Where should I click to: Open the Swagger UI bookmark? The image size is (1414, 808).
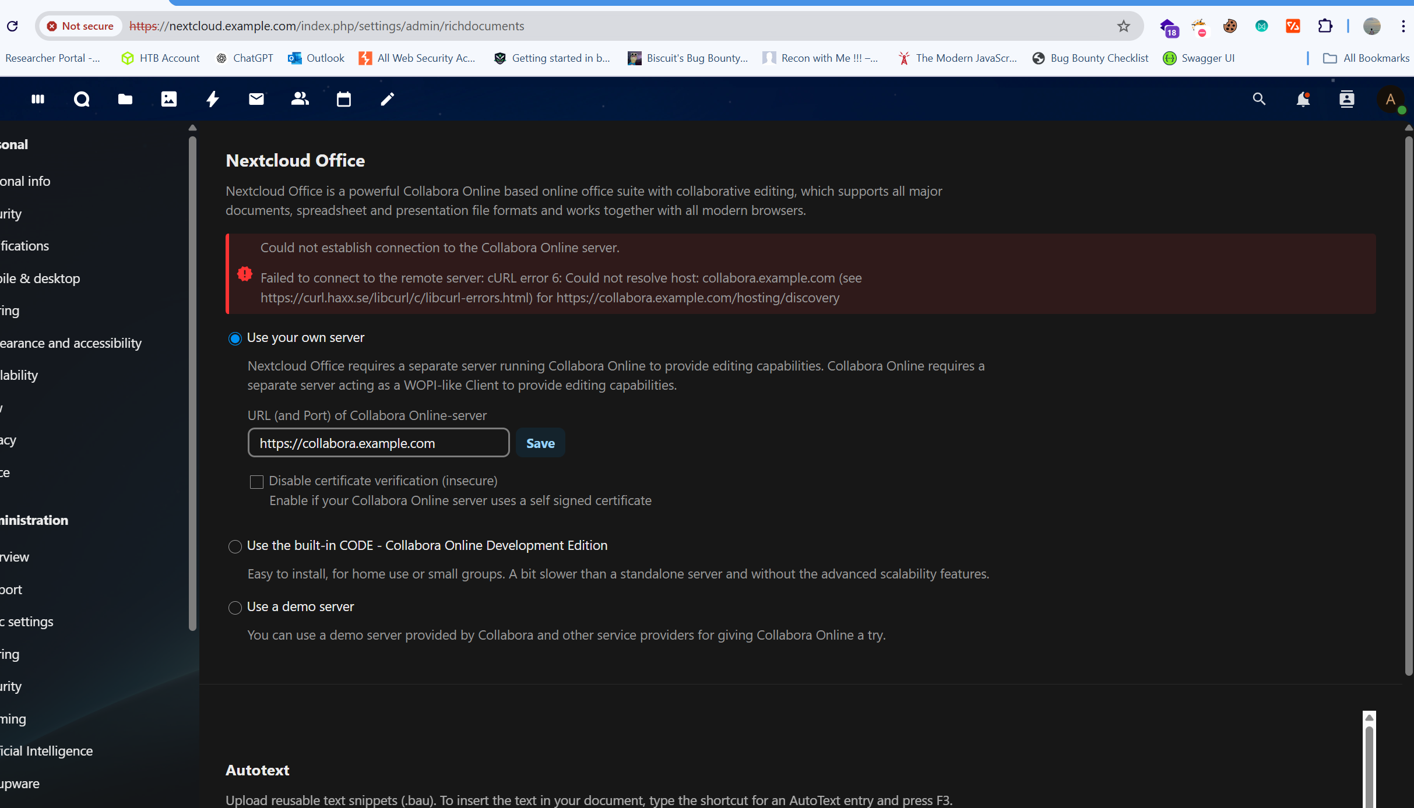point(1199,58)
